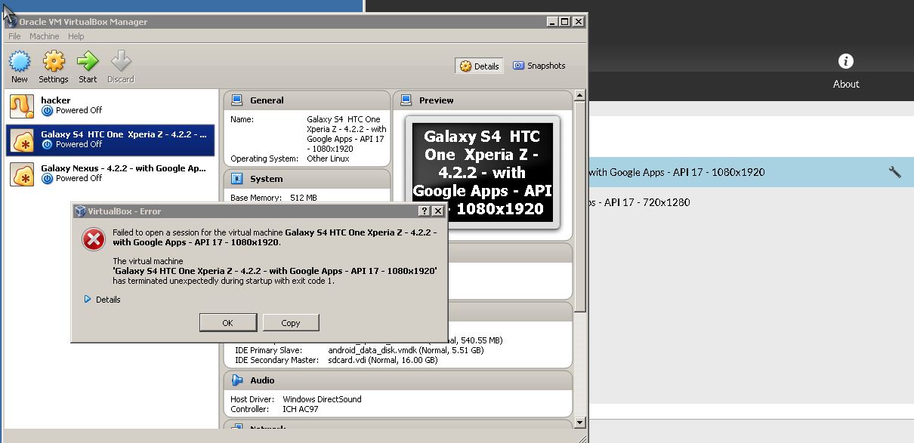
Task: Expand the Details disclosure triangle in error dialog
Action: click(x=88, y=300)
